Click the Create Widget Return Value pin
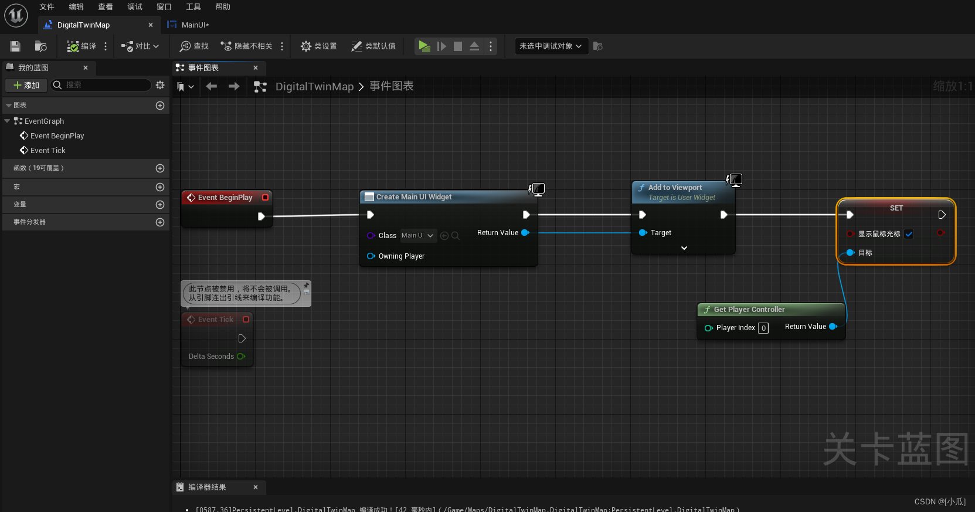Screen dimensions: 975x512 525,233
